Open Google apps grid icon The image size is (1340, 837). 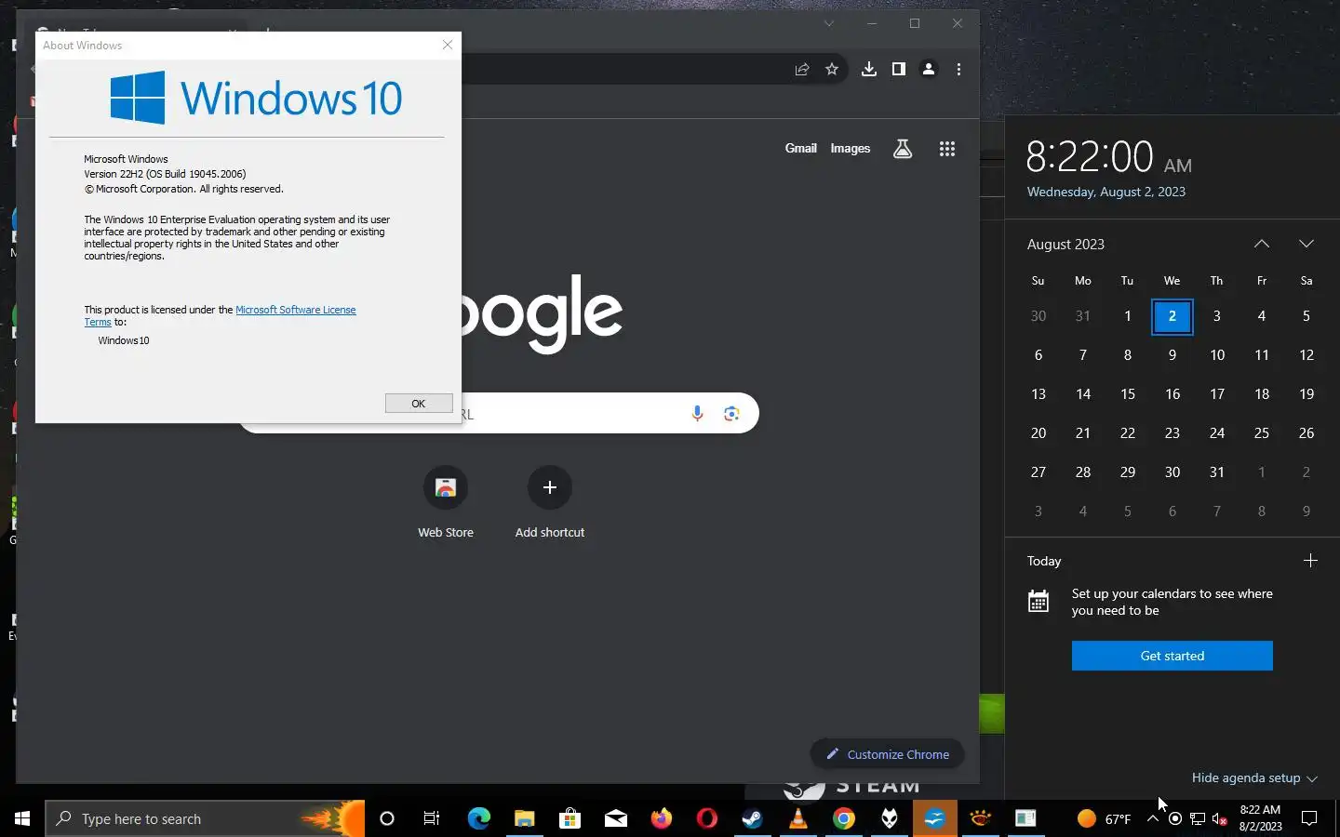[x=947, y=149]
